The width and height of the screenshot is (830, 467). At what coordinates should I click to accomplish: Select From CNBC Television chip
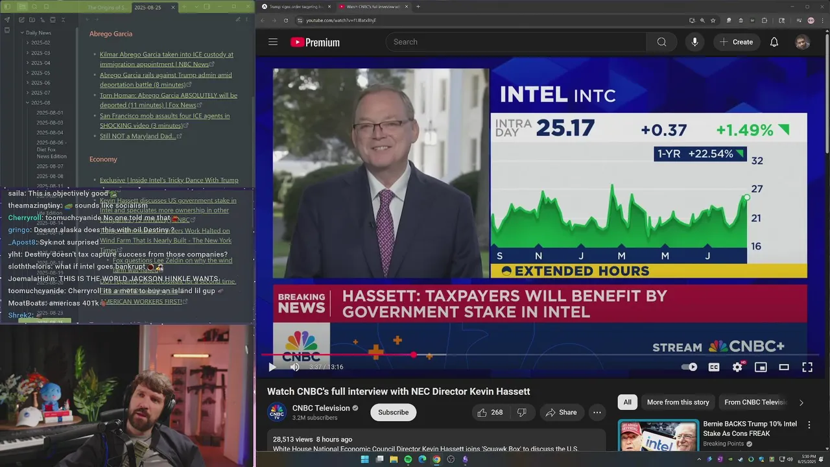point(755,402)
